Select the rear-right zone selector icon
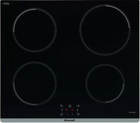Image resolution: width=140 pixels, height=123 pixels. click(x=78, y=106)
